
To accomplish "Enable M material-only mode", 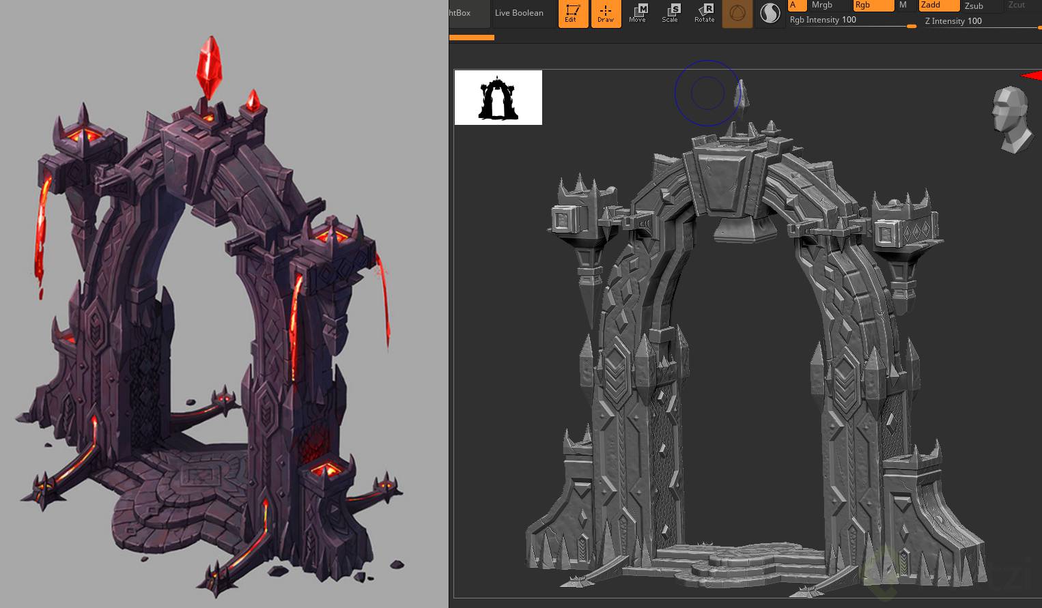I will coord(905,5).
